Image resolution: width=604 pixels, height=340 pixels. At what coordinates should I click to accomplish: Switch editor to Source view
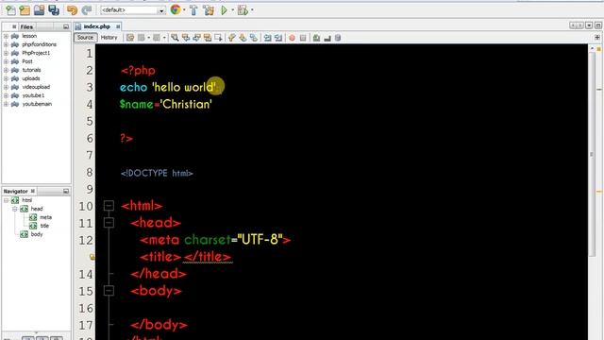tap(85, 38)
